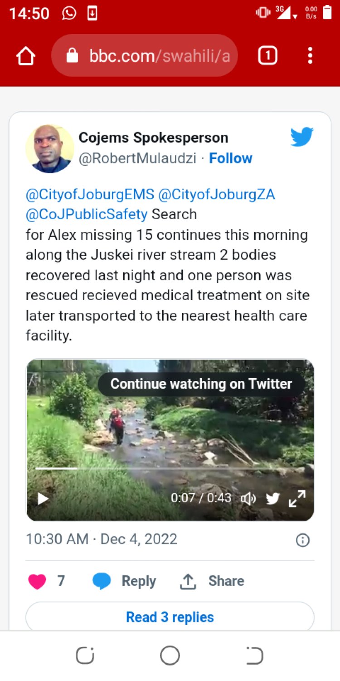Unmute the video with the speaker icon
The image size is (340, 681).
point(248,498)
